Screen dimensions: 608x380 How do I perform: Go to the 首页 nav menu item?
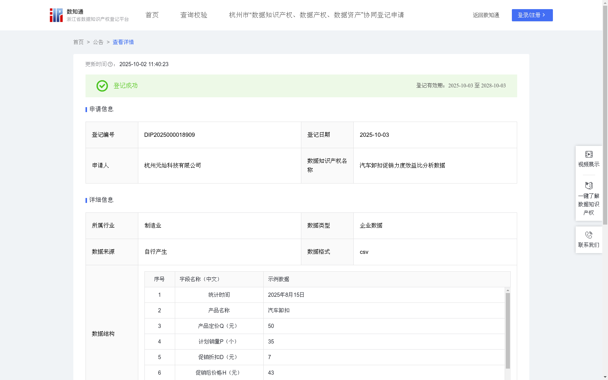click(x=152, y=15)
